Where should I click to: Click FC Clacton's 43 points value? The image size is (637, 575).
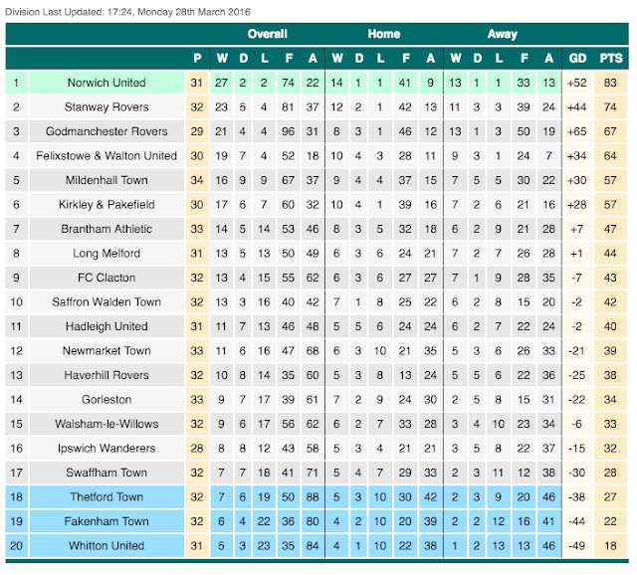click(x=610, y=278)
